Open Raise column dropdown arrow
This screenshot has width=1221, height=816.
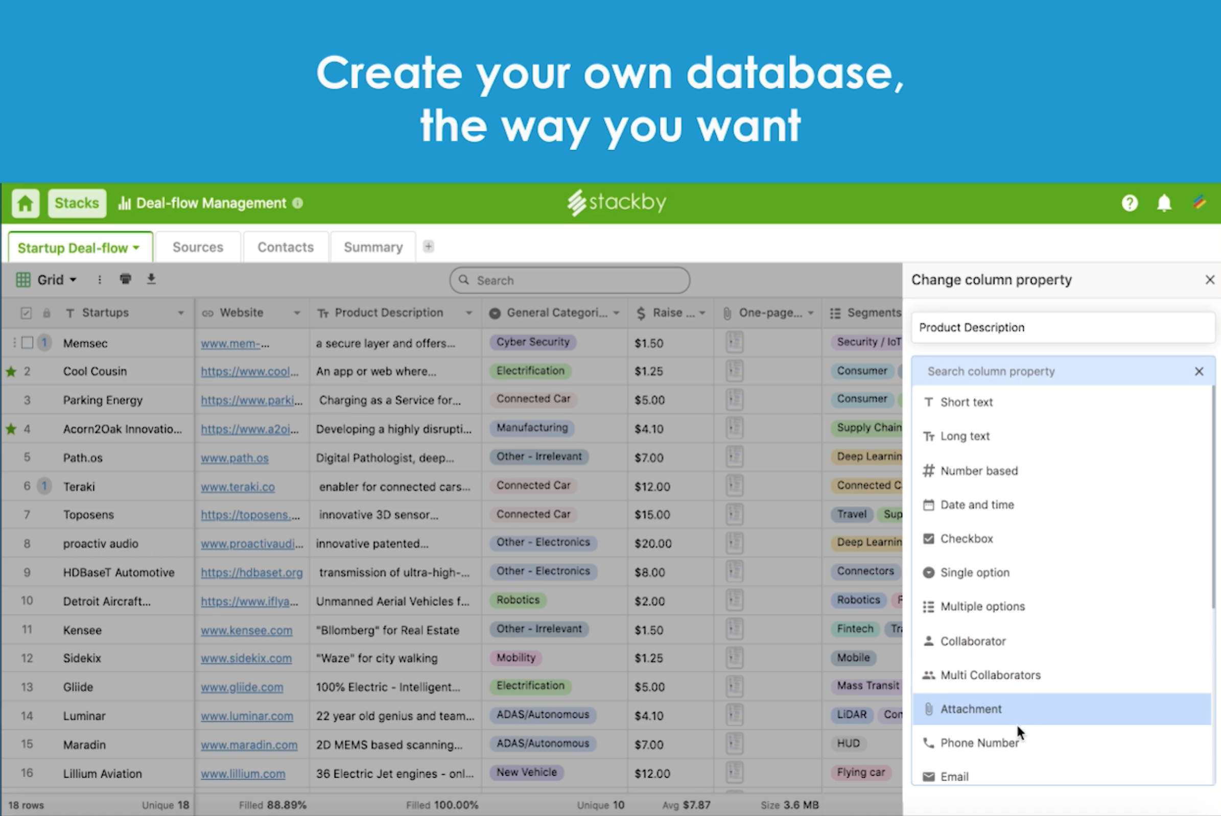coord(702,313)
